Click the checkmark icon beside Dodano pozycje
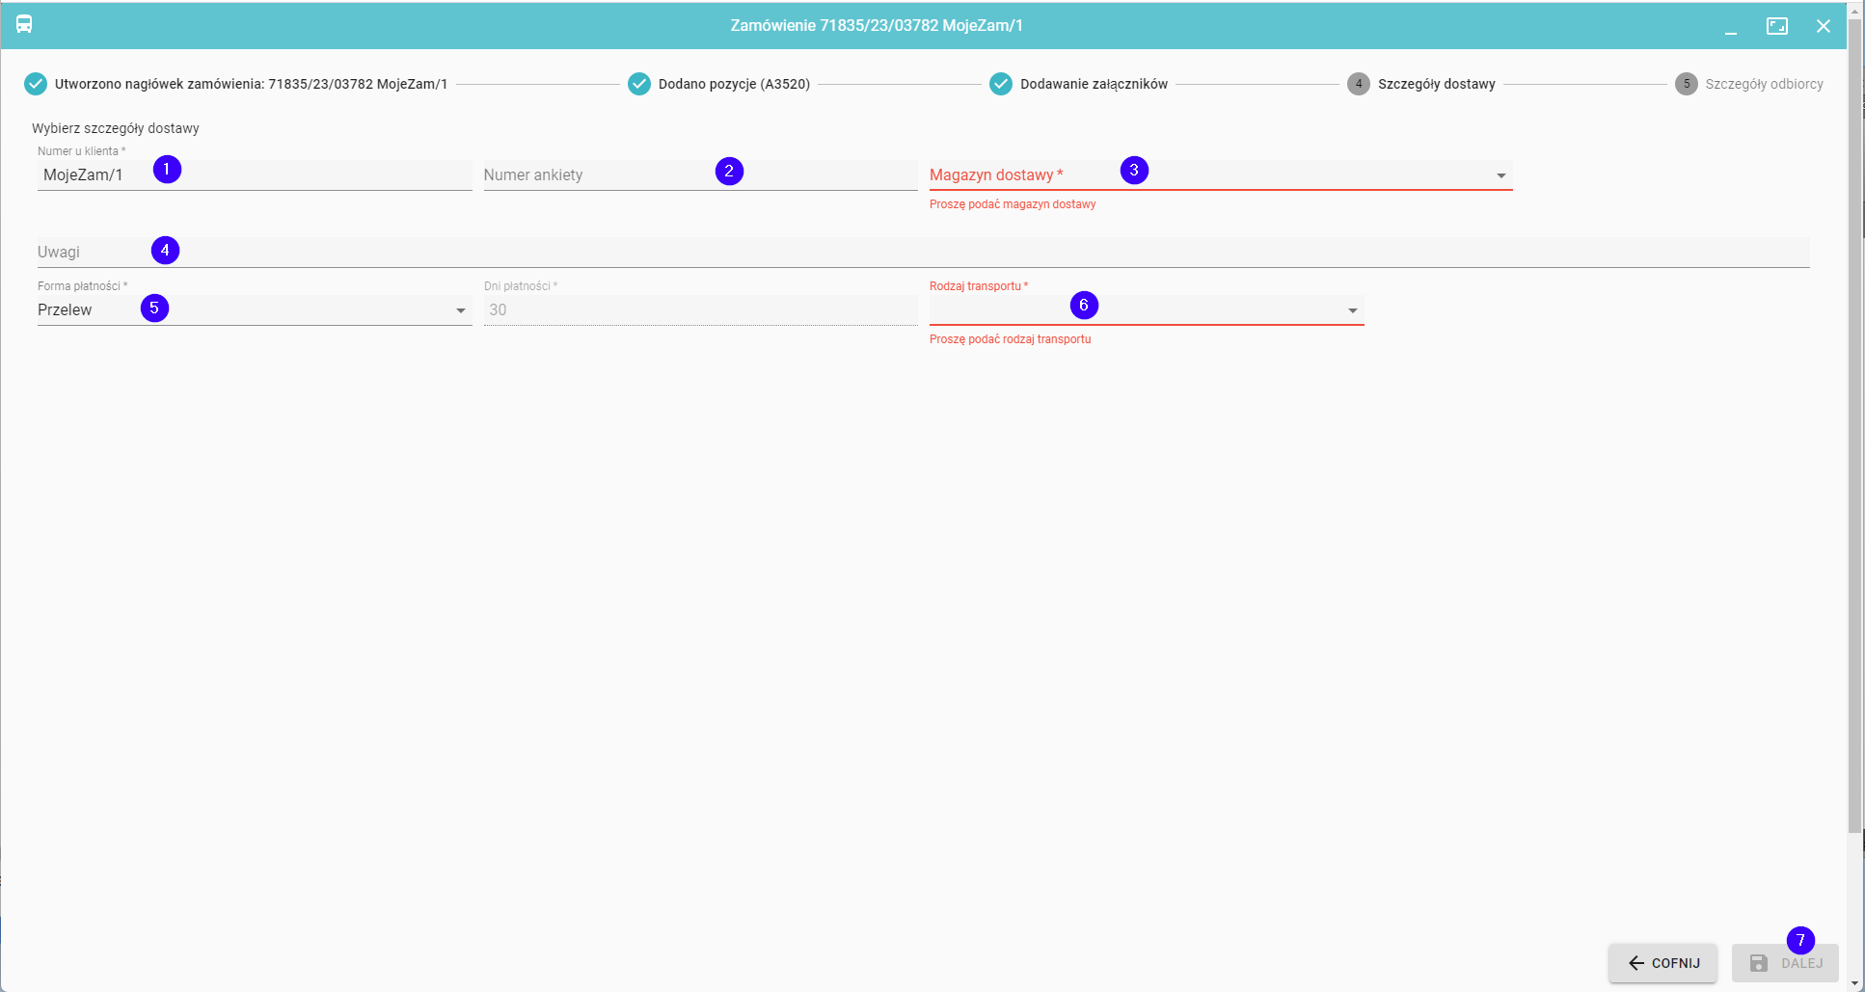 638,84
